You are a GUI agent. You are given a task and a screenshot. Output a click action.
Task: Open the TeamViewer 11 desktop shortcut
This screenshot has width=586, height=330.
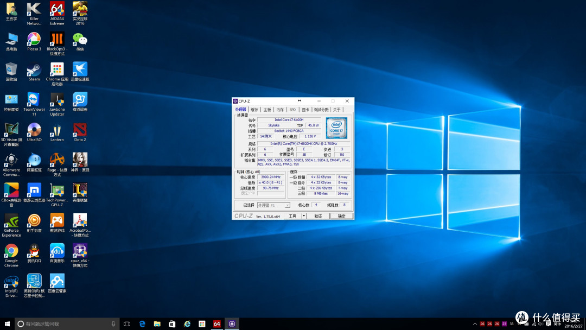[34, 104]
